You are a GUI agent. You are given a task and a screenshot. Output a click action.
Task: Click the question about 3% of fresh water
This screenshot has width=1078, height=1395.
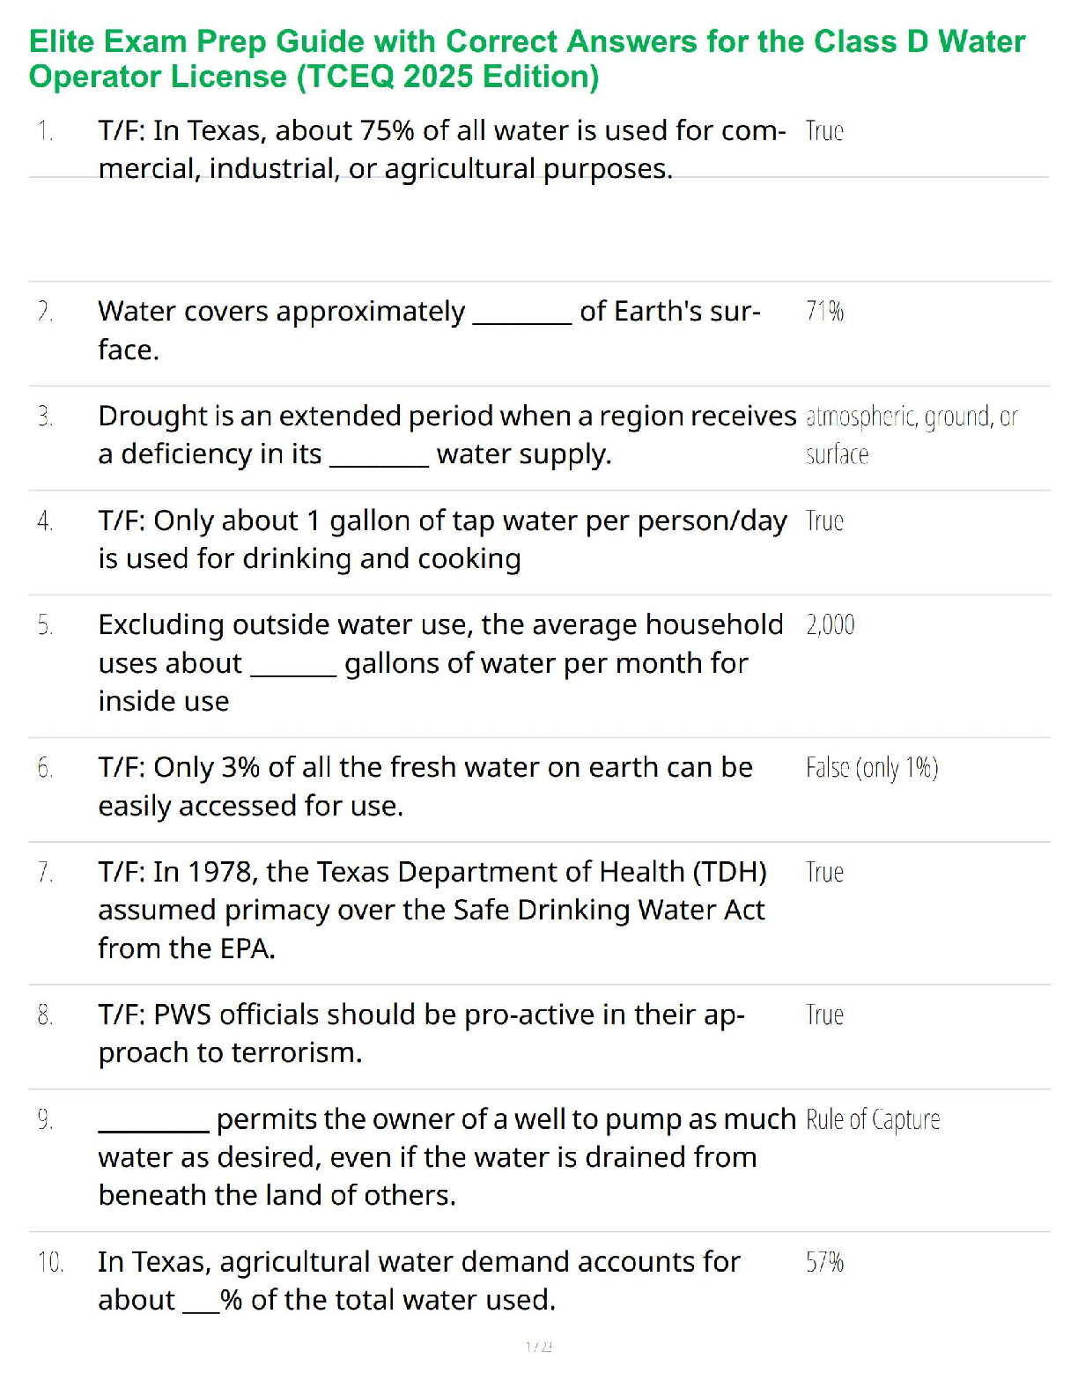[425, 786]
